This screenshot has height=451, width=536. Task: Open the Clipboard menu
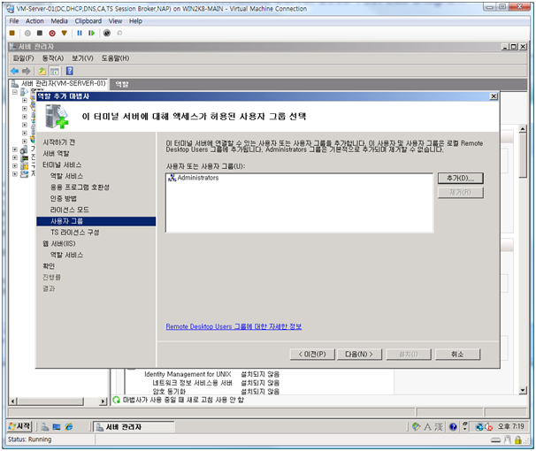point(88,21)
